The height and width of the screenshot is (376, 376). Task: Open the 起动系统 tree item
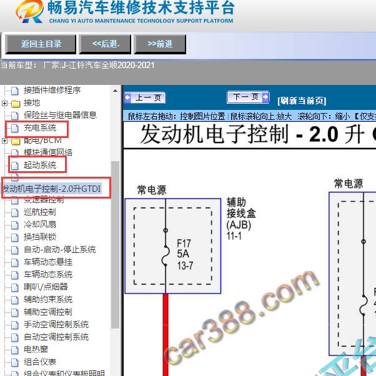pos(40,165)
